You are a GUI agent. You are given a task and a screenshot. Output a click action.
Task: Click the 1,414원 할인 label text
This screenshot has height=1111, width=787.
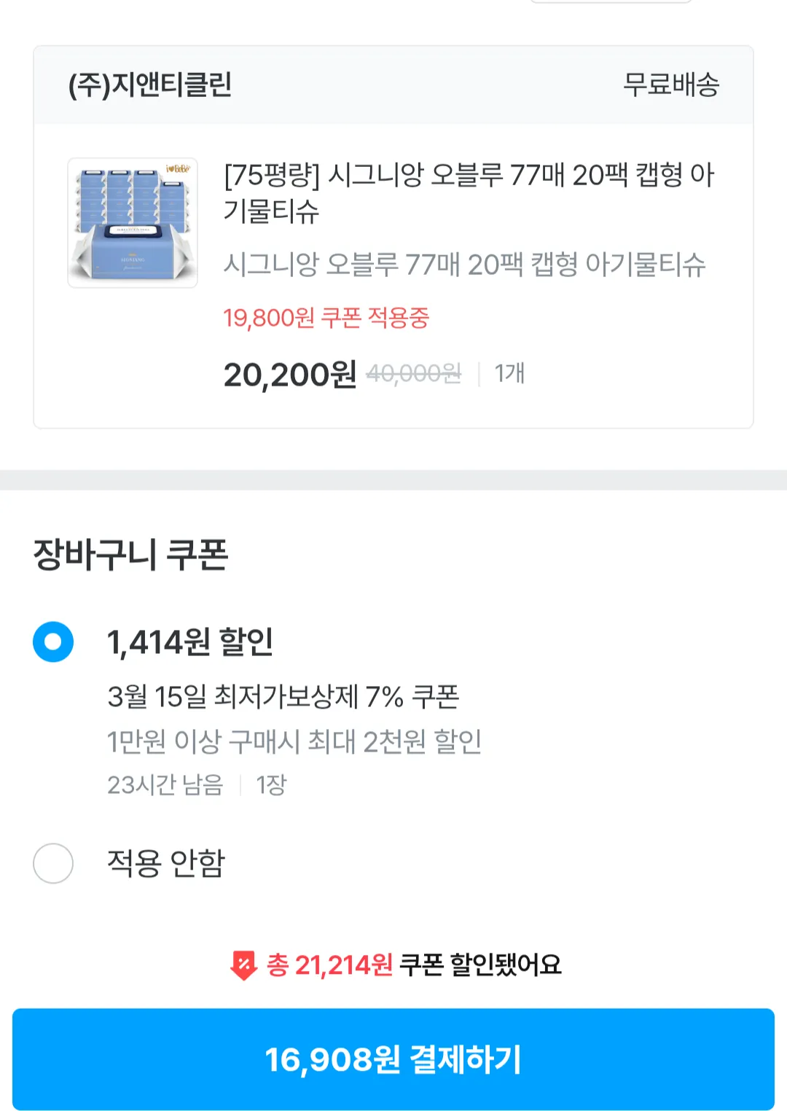[190, 642]
